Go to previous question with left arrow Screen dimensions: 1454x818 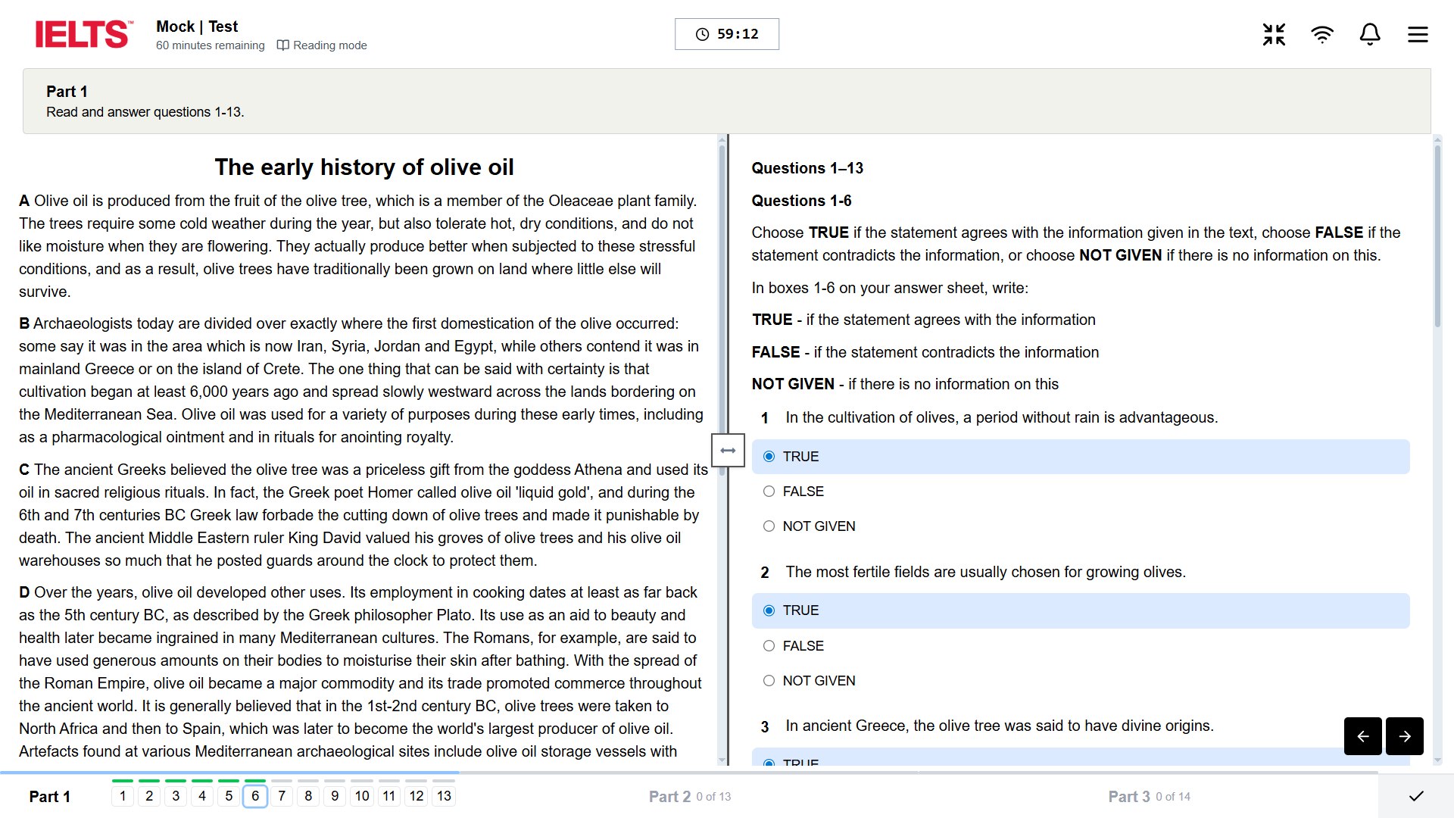tap(1363, 736)
